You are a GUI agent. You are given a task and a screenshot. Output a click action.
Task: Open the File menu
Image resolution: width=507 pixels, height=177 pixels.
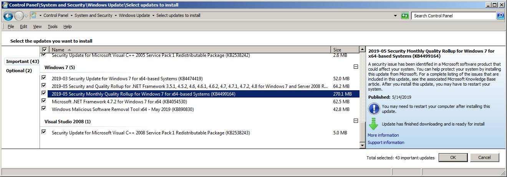click(x=11, y=26)
